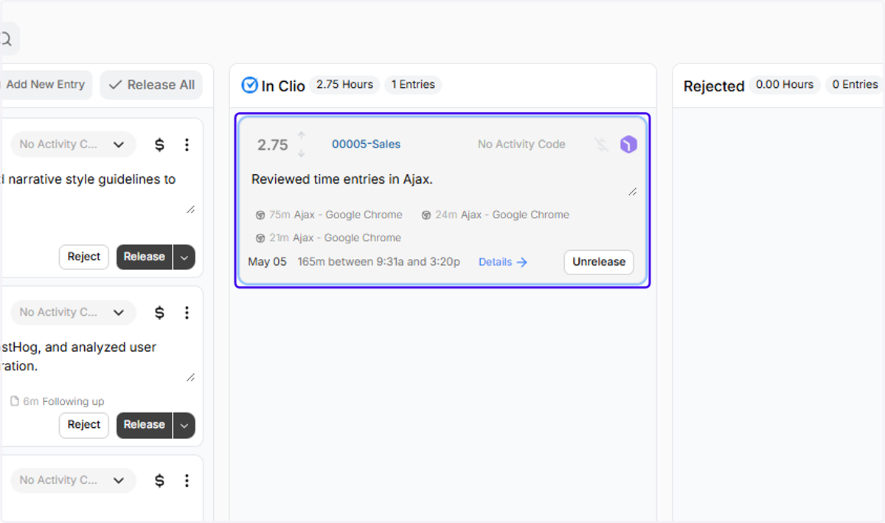The image size is (885, 523).
Task: Click the 1 Entries badge
Action: [413, 85]
